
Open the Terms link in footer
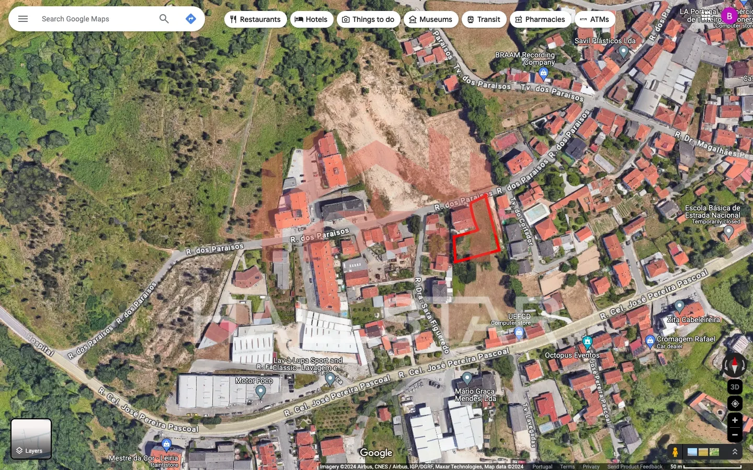click(x=567, y=466)
